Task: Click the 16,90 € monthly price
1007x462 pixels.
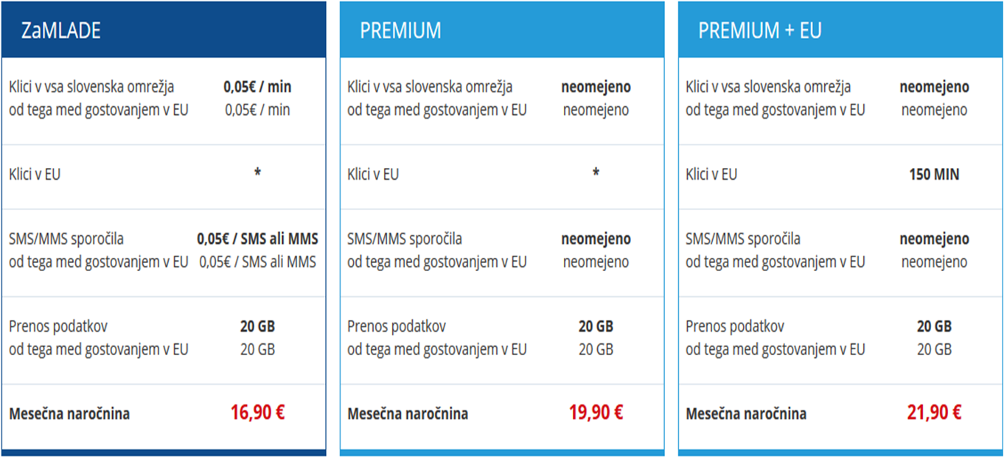Action: point(257,413)
